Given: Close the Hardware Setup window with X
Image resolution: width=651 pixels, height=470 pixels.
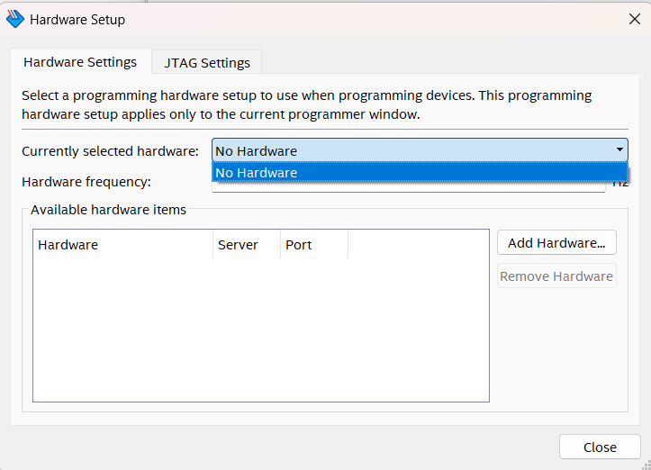Looking at the screenshot, I should tap(634, 19).
